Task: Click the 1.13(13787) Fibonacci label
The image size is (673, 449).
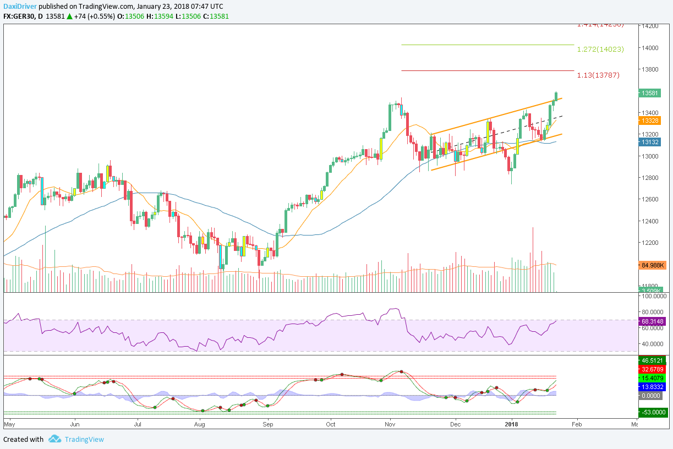Action: tap(598, 75)
